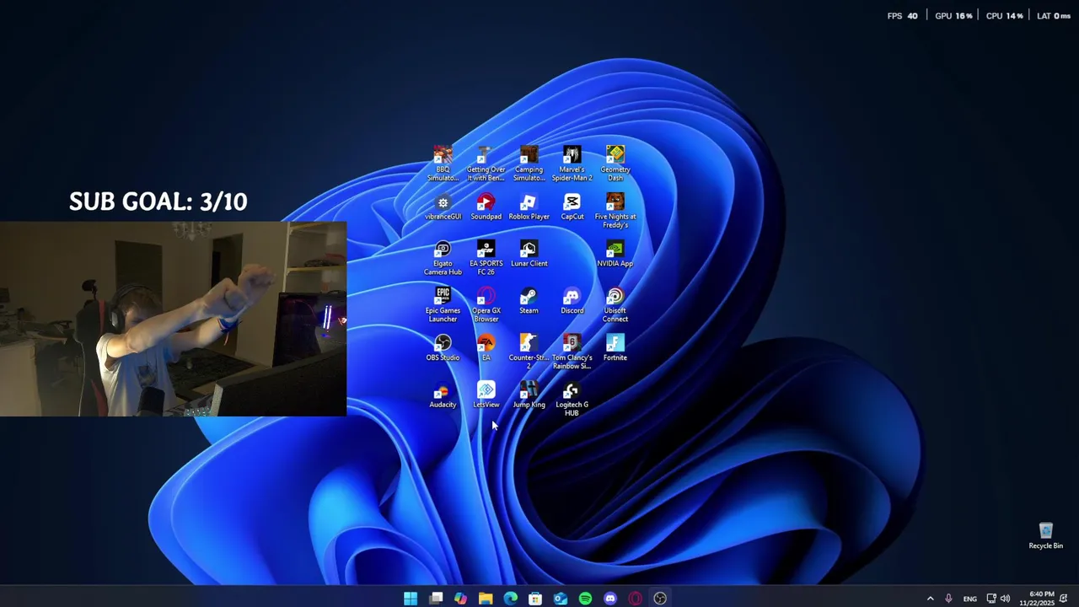Select Tom Clancy's Rainbow Six shortcut
The width and height of the screenshot is (1079, 607).
point(572,352)
